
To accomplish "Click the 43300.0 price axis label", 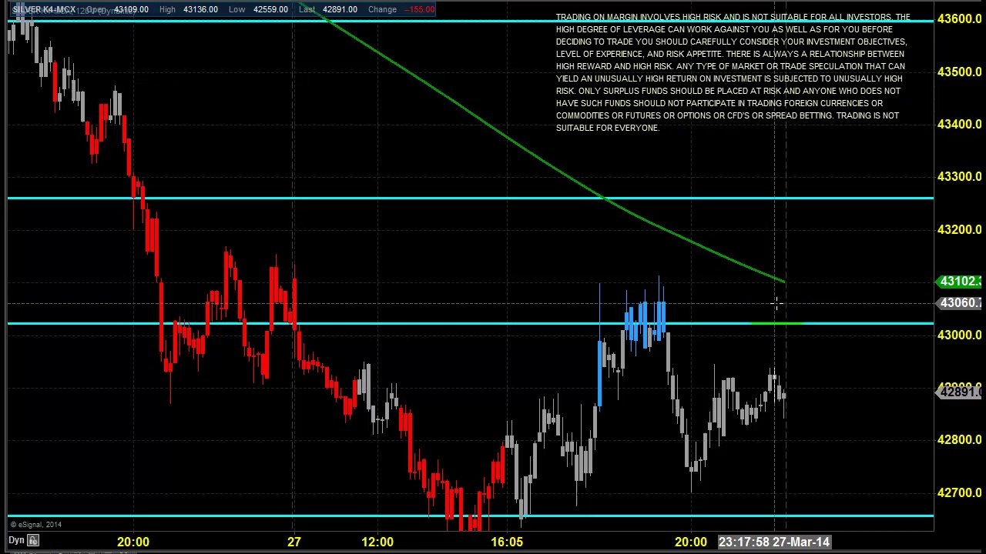I will click(x=959, y=176).
